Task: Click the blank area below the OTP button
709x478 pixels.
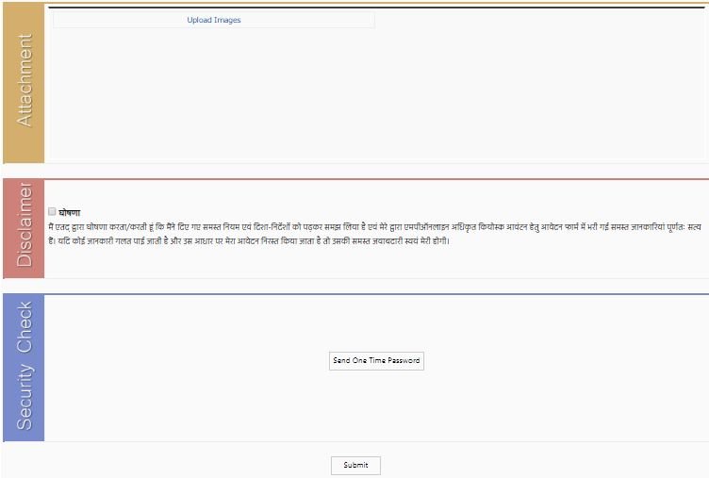Action: [x=376, y=405]
